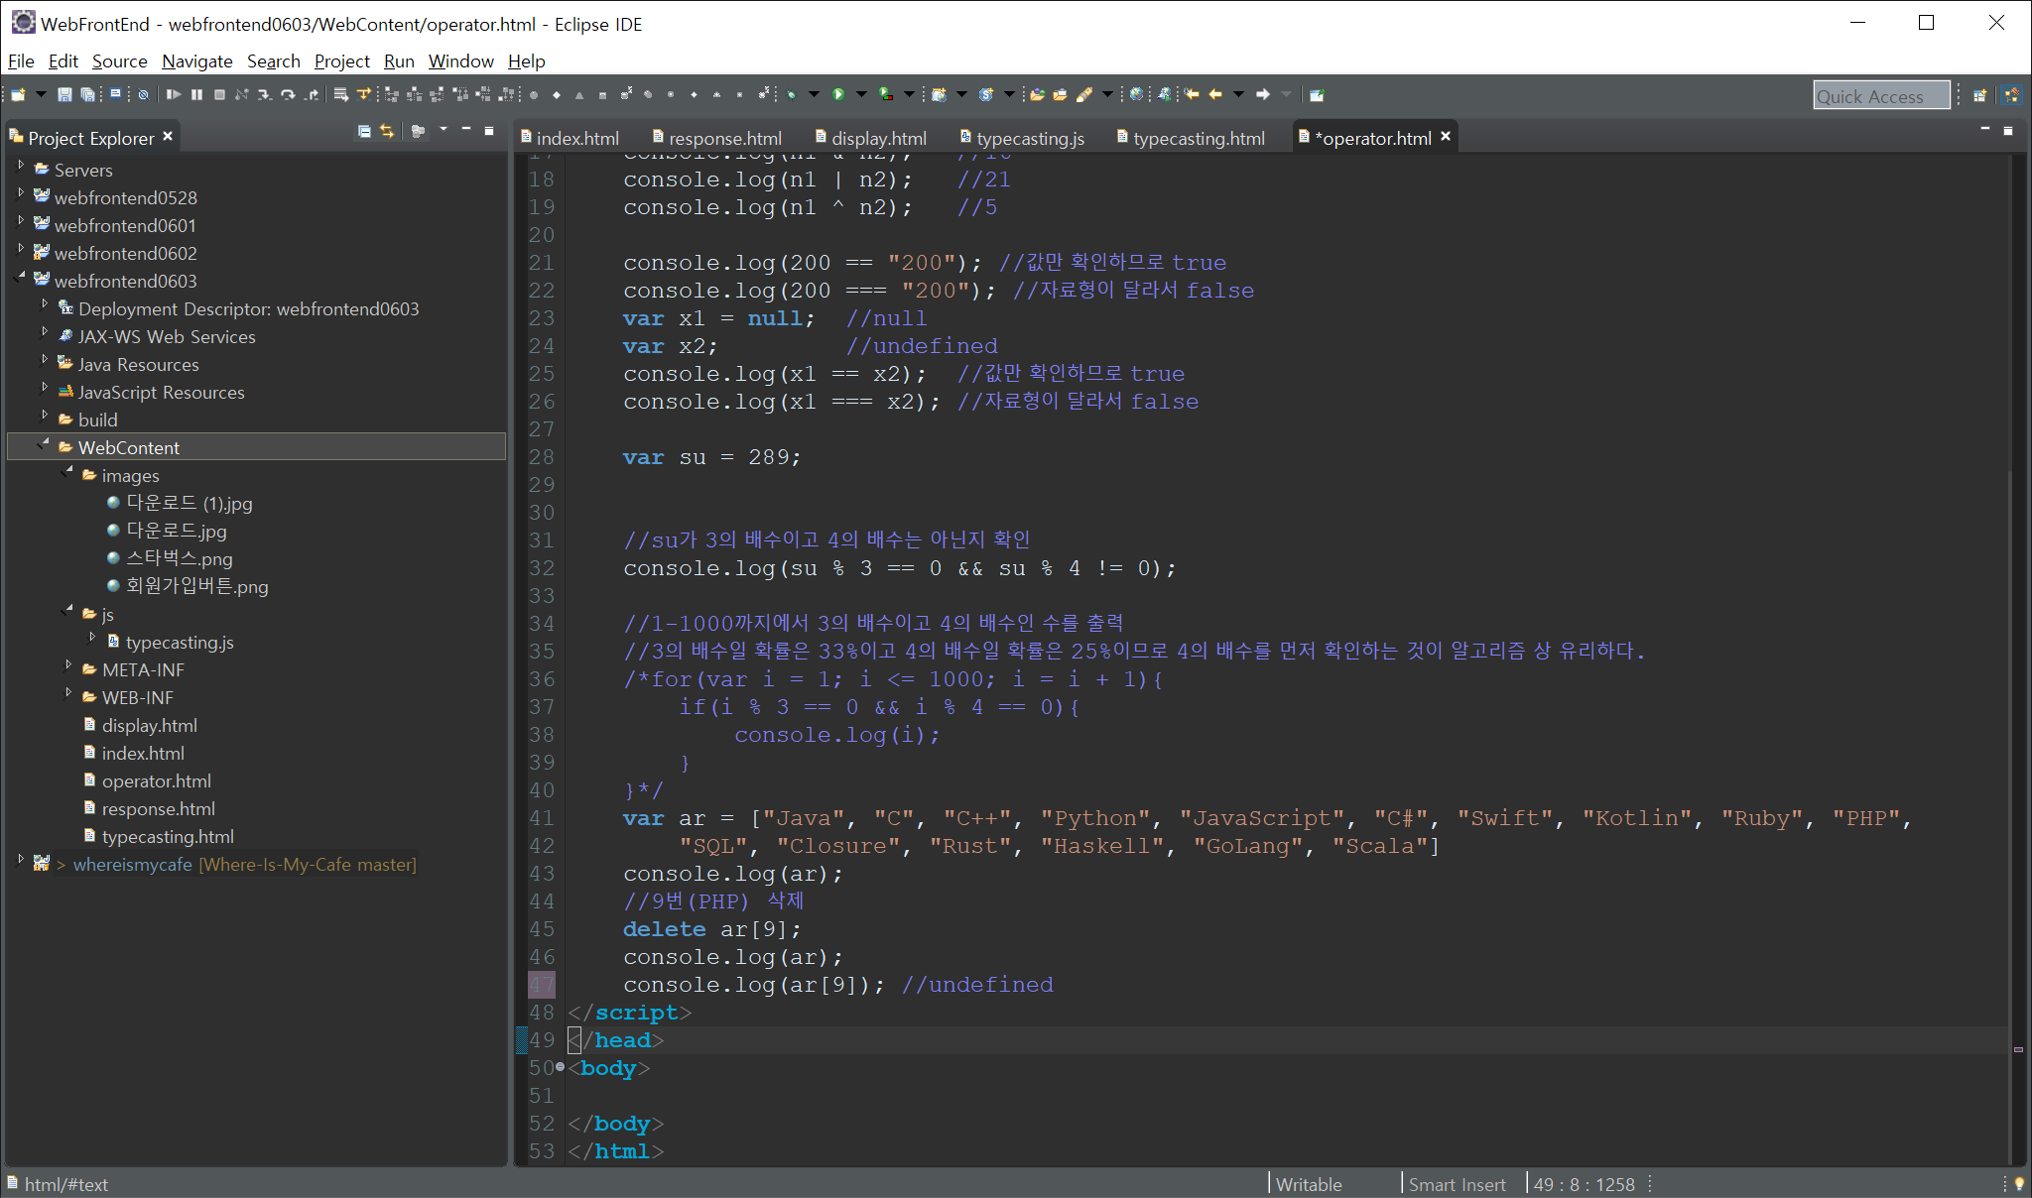Toggle Link with Editor in Project Explorer
The image size is (2032, 1198).
tap(387, 132)
